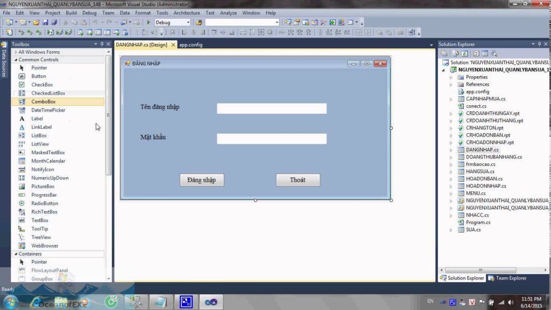Pick the DateTimePicker control in the Toolbox
551x310 pixels.
[48, 110]
